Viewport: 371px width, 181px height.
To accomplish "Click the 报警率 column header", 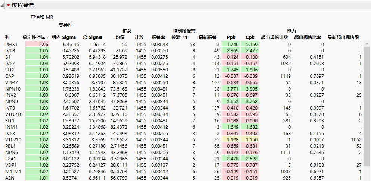I will (x=158, y=37).
